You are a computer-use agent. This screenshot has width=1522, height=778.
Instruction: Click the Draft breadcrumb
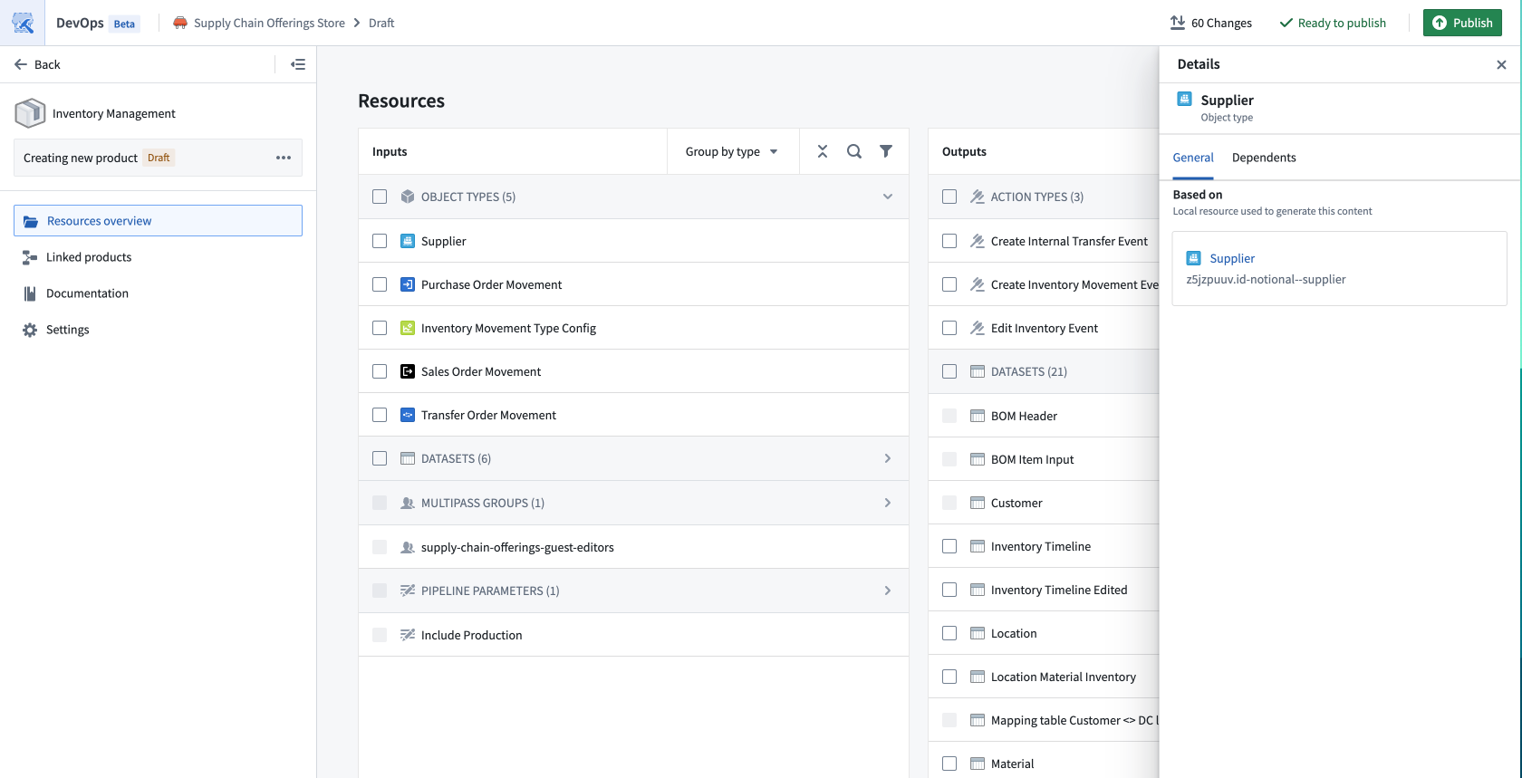pyautogui.click(x=381, y=23)
